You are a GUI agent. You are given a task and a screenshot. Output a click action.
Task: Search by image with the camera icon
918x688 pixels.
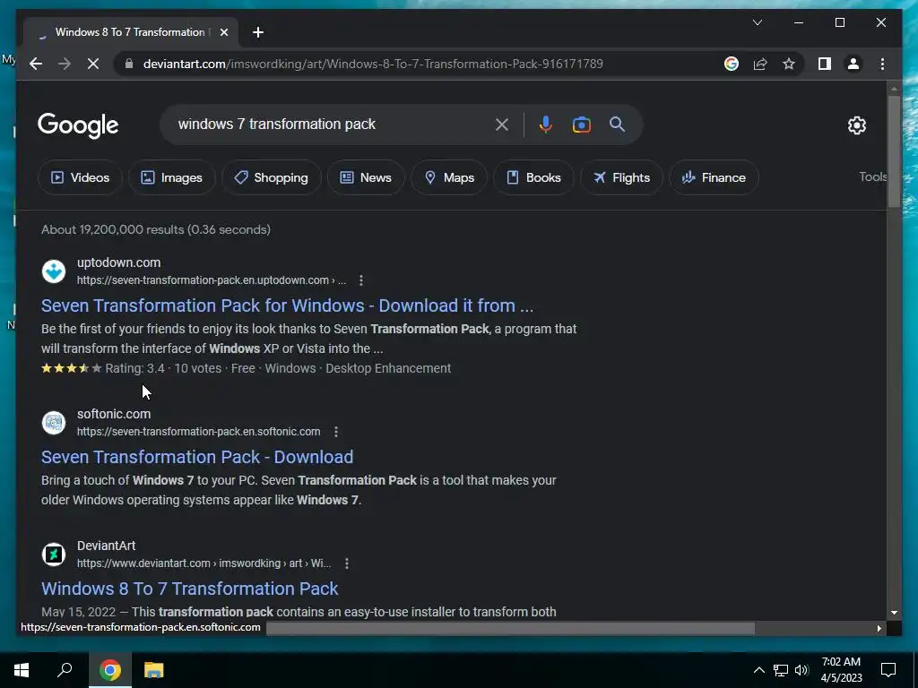click(581, 125)
